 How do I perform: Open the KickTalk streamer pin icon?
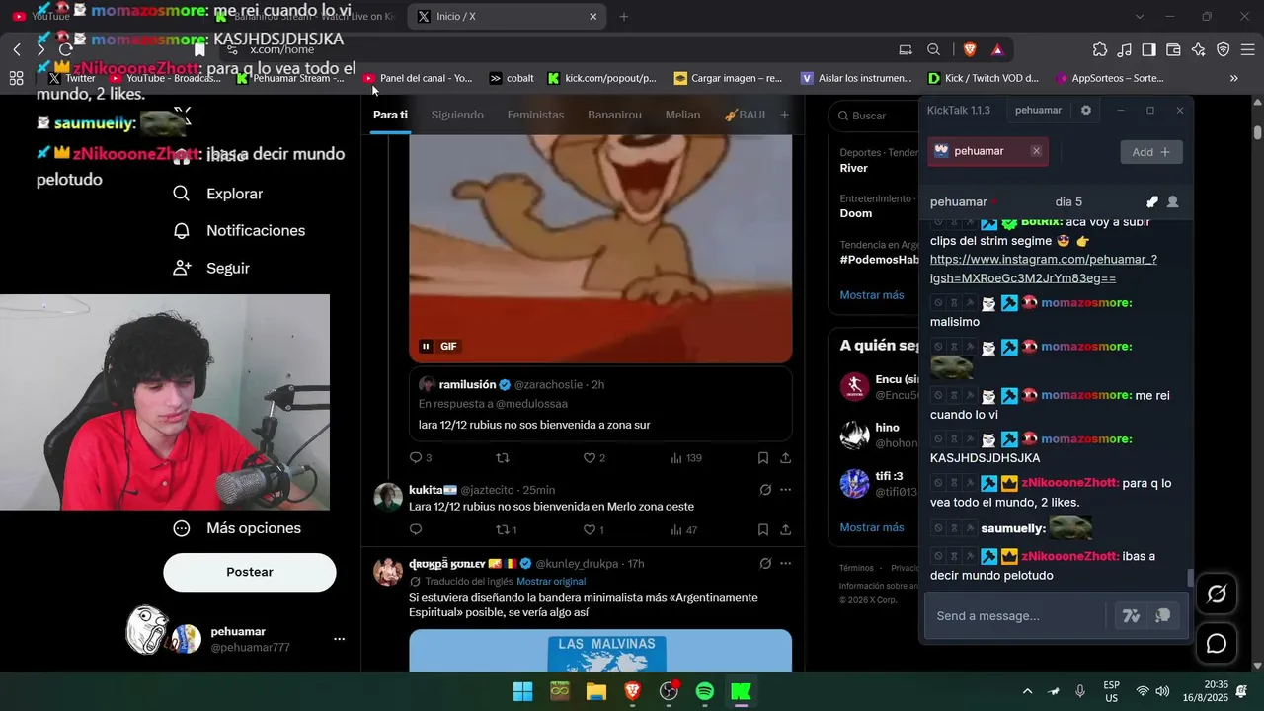pyautogui.click(x=1151, y=201)
